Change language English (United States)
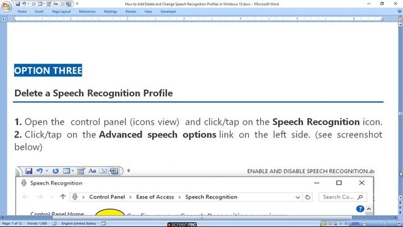This screenshot has width=403, height=227. click(x=79, y=223)
